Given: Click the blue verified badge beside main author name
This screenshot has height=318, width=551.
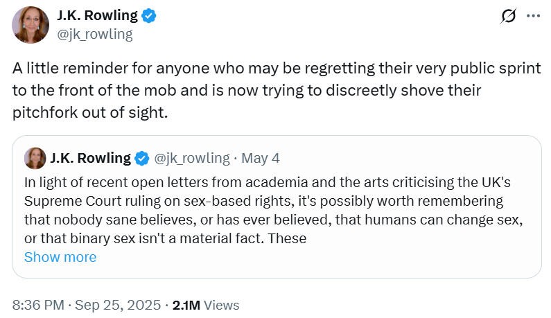Looking at the screenshot, I should click(x=148, y=16).
